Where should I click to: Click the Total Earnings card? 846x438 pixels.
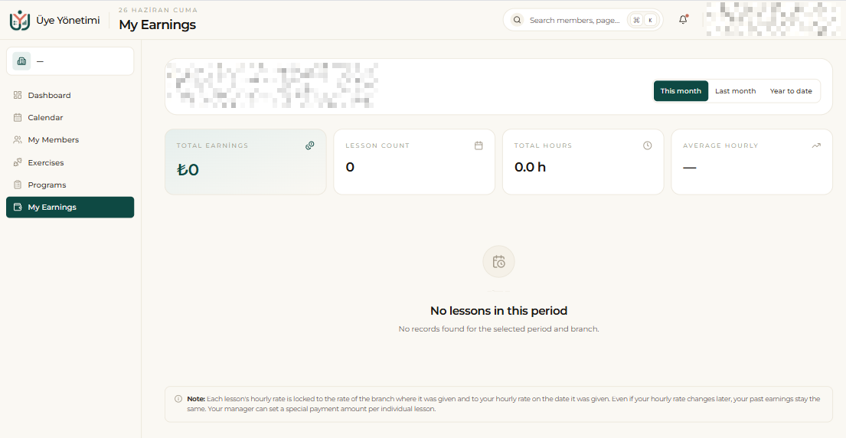246,162
